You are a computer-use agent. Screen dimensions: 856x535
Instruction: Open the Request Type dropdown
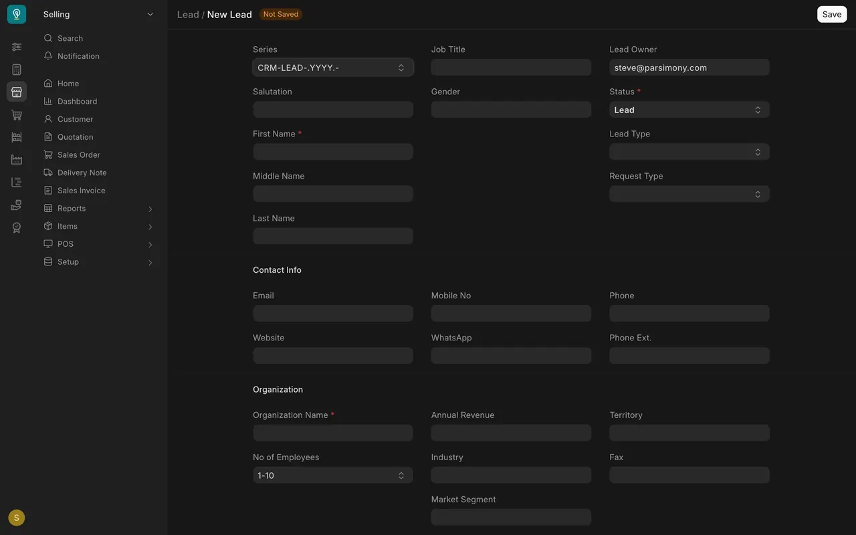point(689,194)
